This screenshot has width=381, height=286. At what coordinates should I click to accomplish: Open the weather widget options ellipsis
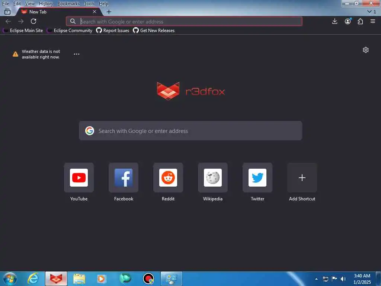77,54
